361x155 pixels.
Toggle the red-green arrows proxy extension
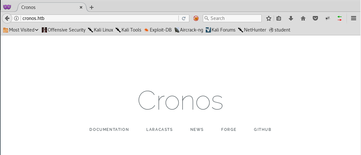339,18
